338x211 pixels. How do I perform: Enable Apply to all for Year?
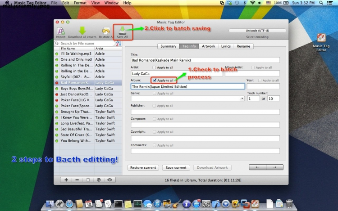click(260, 81)
